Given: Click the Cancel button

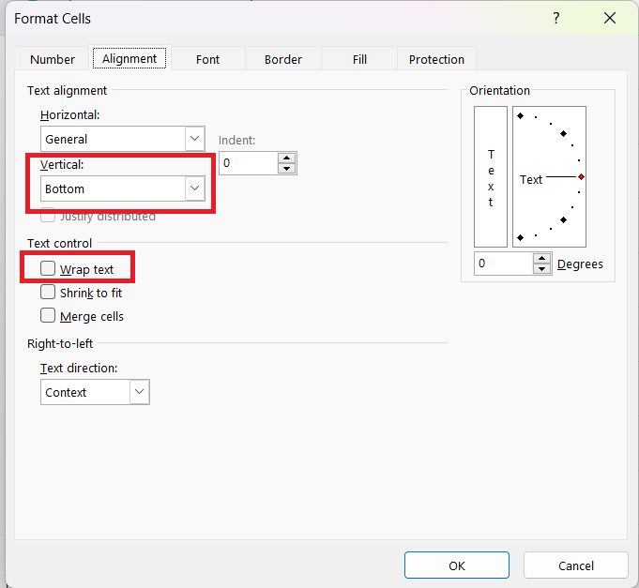Looking at the screenshot, I should [x=576, y=565].
